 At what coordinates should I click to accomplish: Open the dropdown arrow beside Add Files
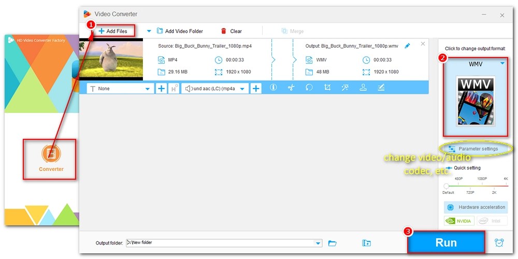[x=149, y=31]
